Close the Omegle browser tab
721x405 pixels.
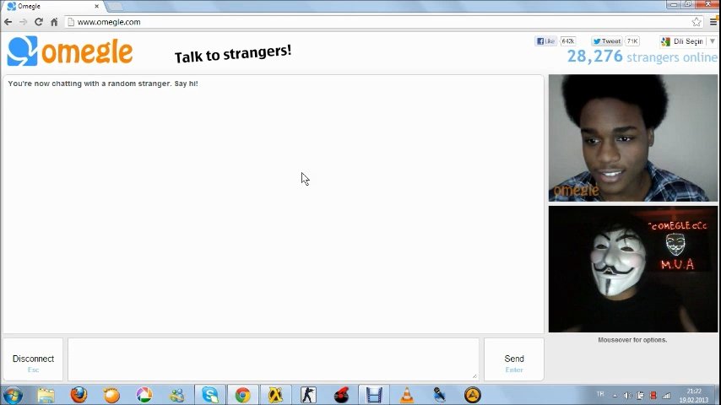pos(96,7)
